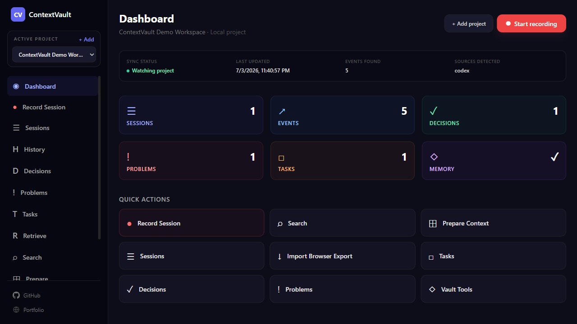Click the check mark value on Memory card
This screenshot has height=324, width=577.
click(x=554, y=157)
